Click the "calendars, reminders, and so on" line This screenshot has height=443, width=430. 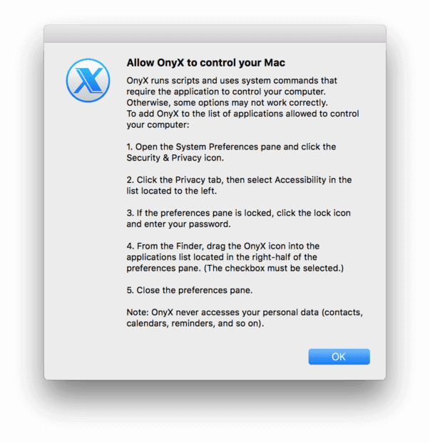click(x=195, y=324)
